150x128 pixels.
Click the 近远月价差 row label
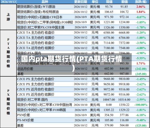click(x=25, y=69)
